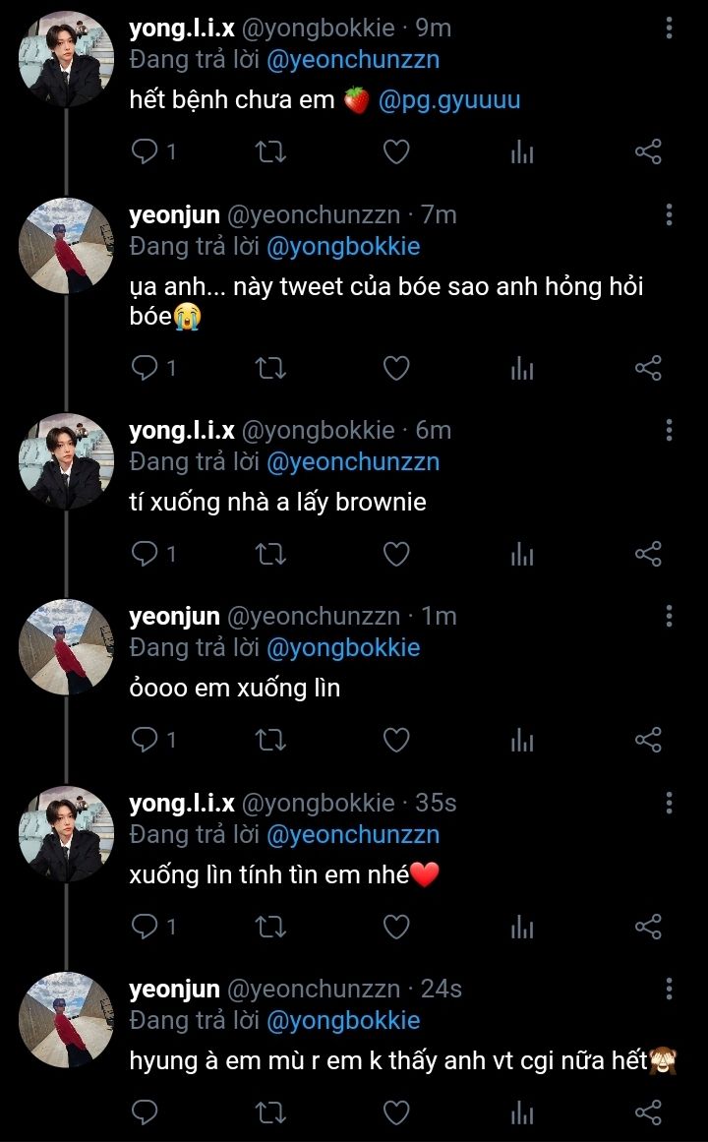Open @yeonchunzzn link in the 35s tweet
Viewport: 708px width, 1142px height.
click(353, 834)
